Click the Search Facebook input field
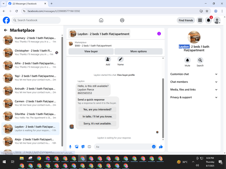 pos(36,20)
